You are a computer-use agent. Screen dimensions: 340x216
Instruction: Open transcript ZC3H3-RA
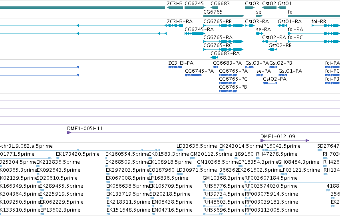[x=180, y=22]
